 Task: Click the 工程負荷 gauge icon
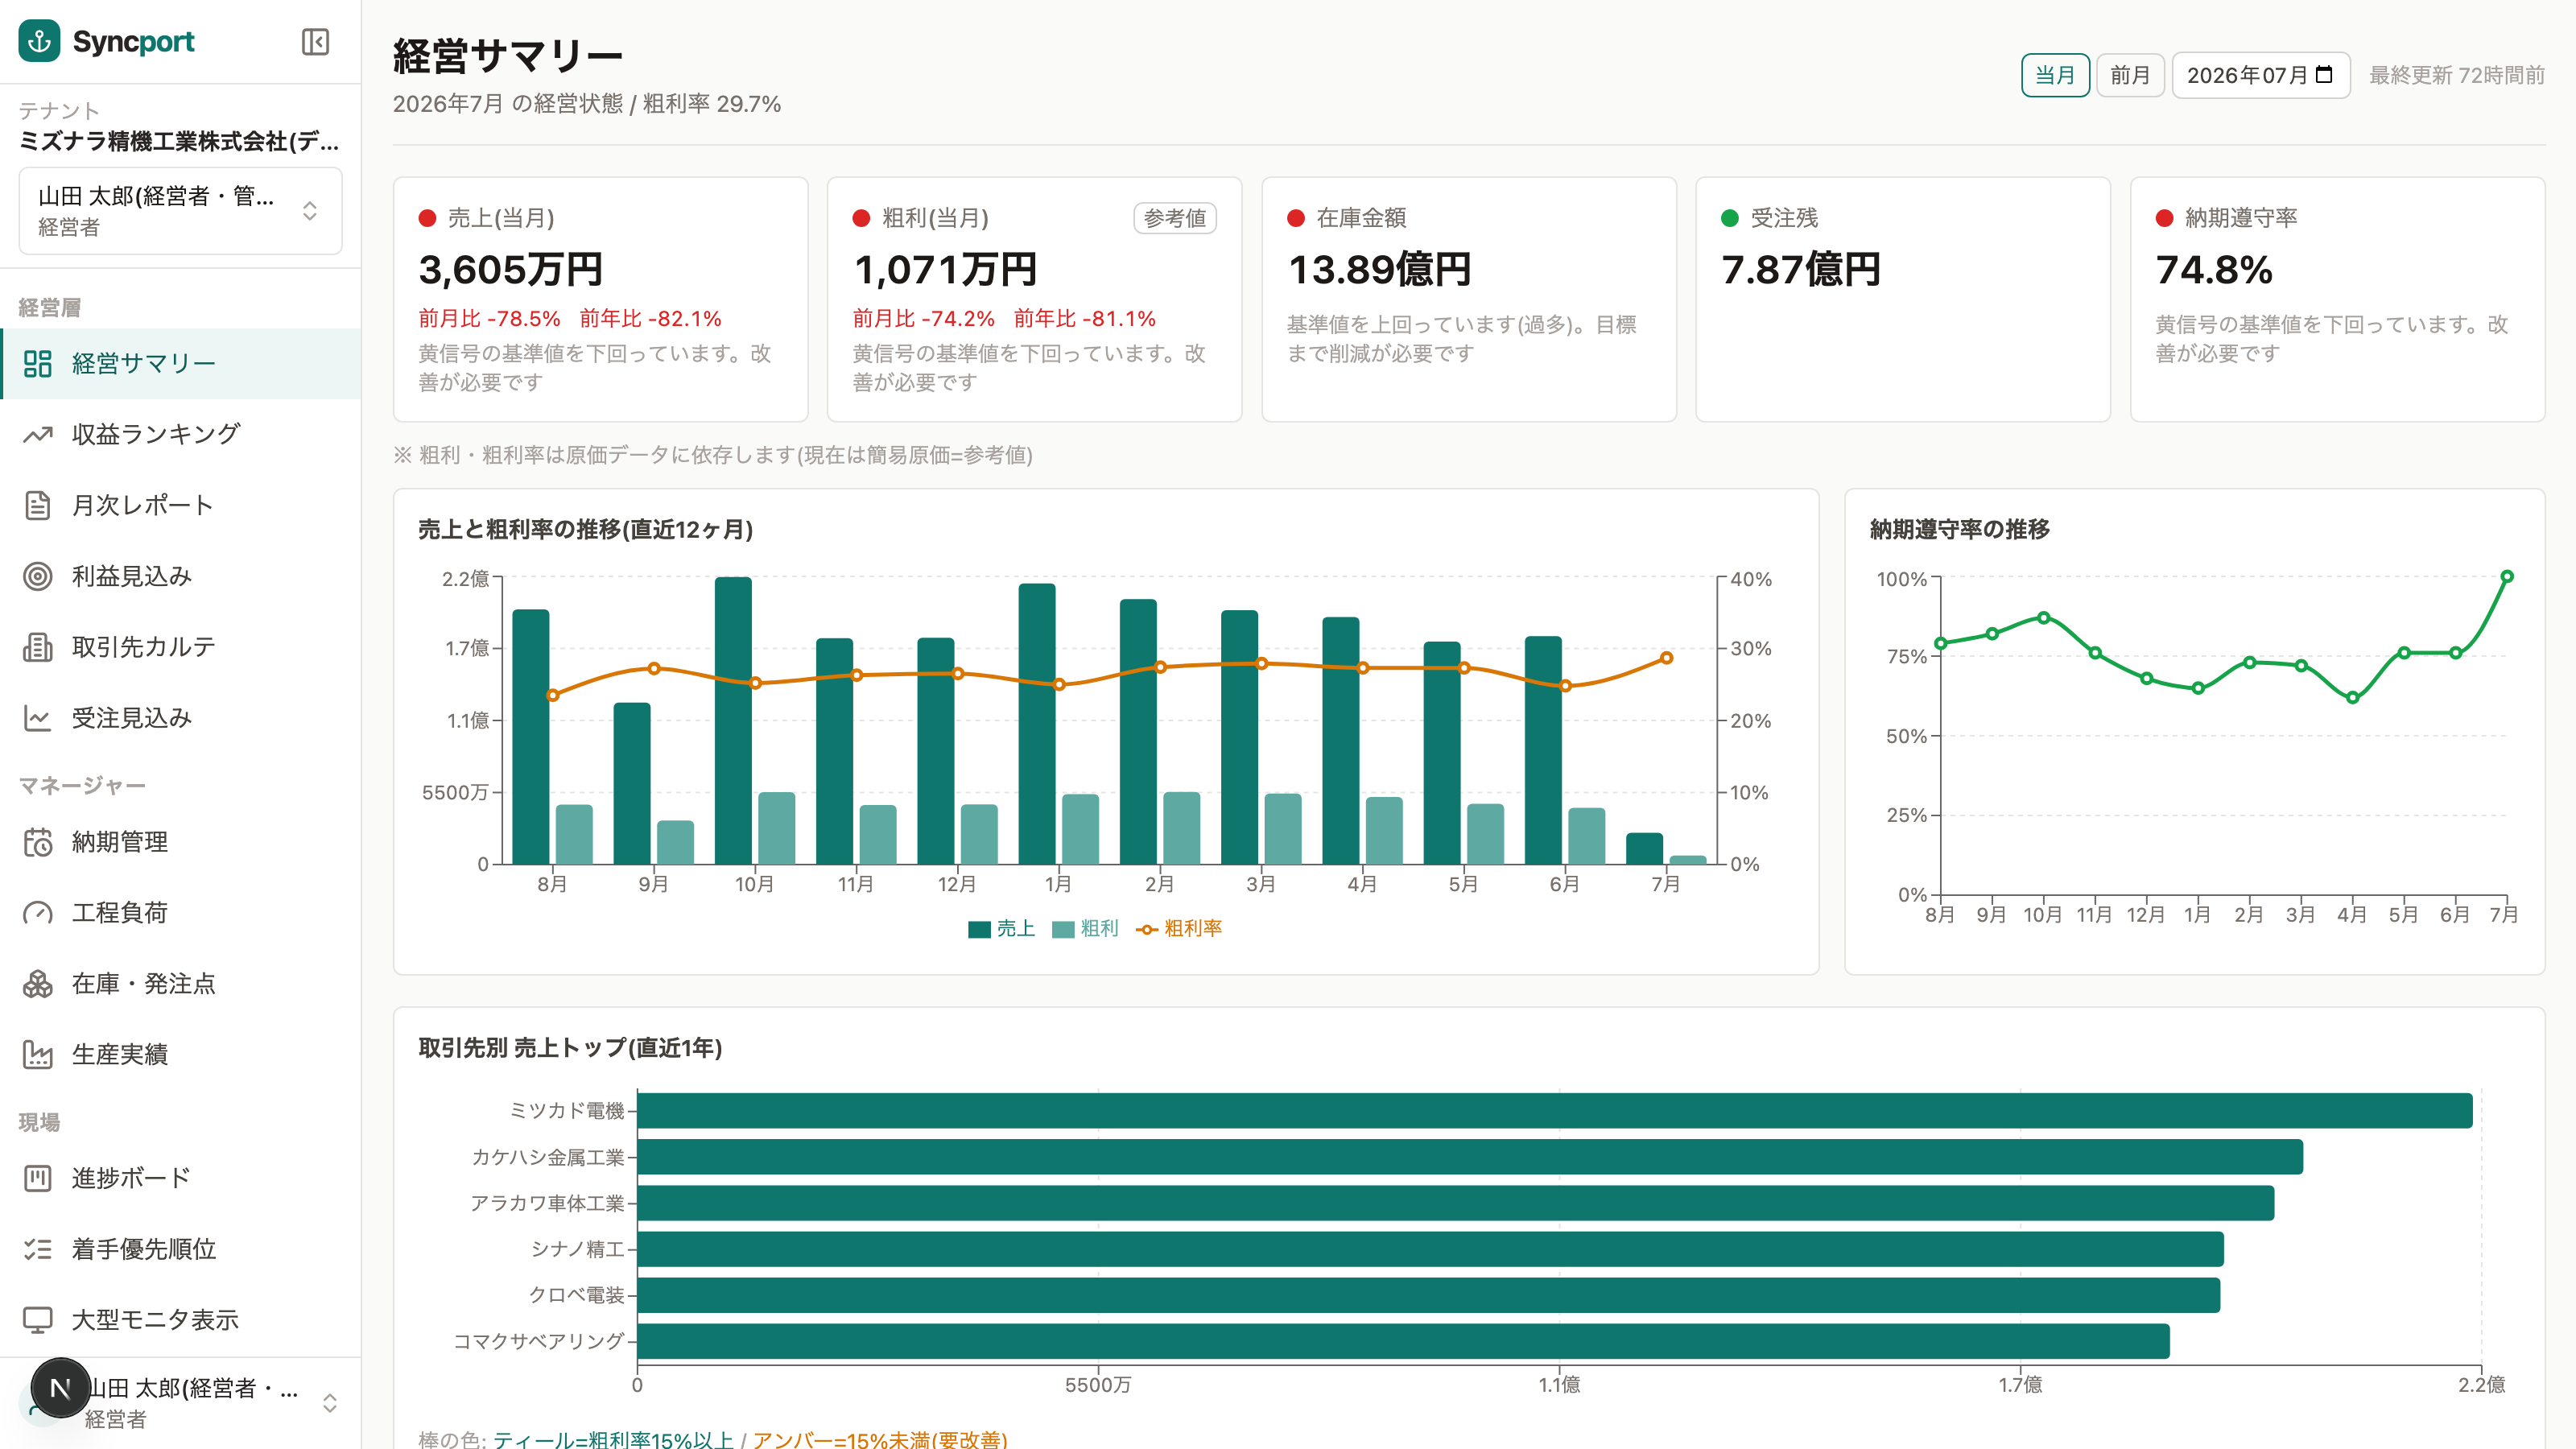click(38, 913)
